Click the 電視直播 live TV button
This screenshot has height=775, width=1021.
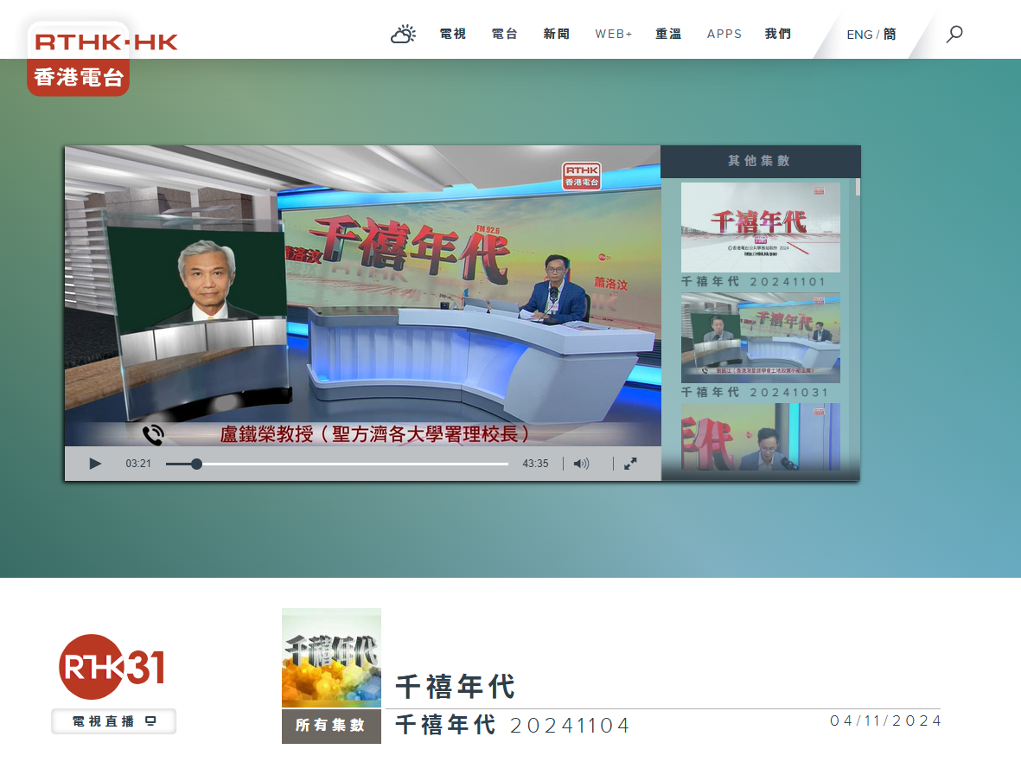pos(114,721)
